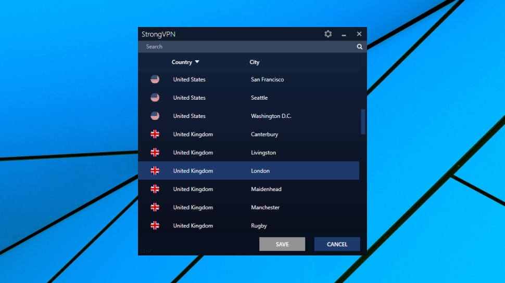This screenshot has width=505, height=283.
Task: Click United States text in San Francisco row
Action: pyautogui.click(x=190, y=79)
